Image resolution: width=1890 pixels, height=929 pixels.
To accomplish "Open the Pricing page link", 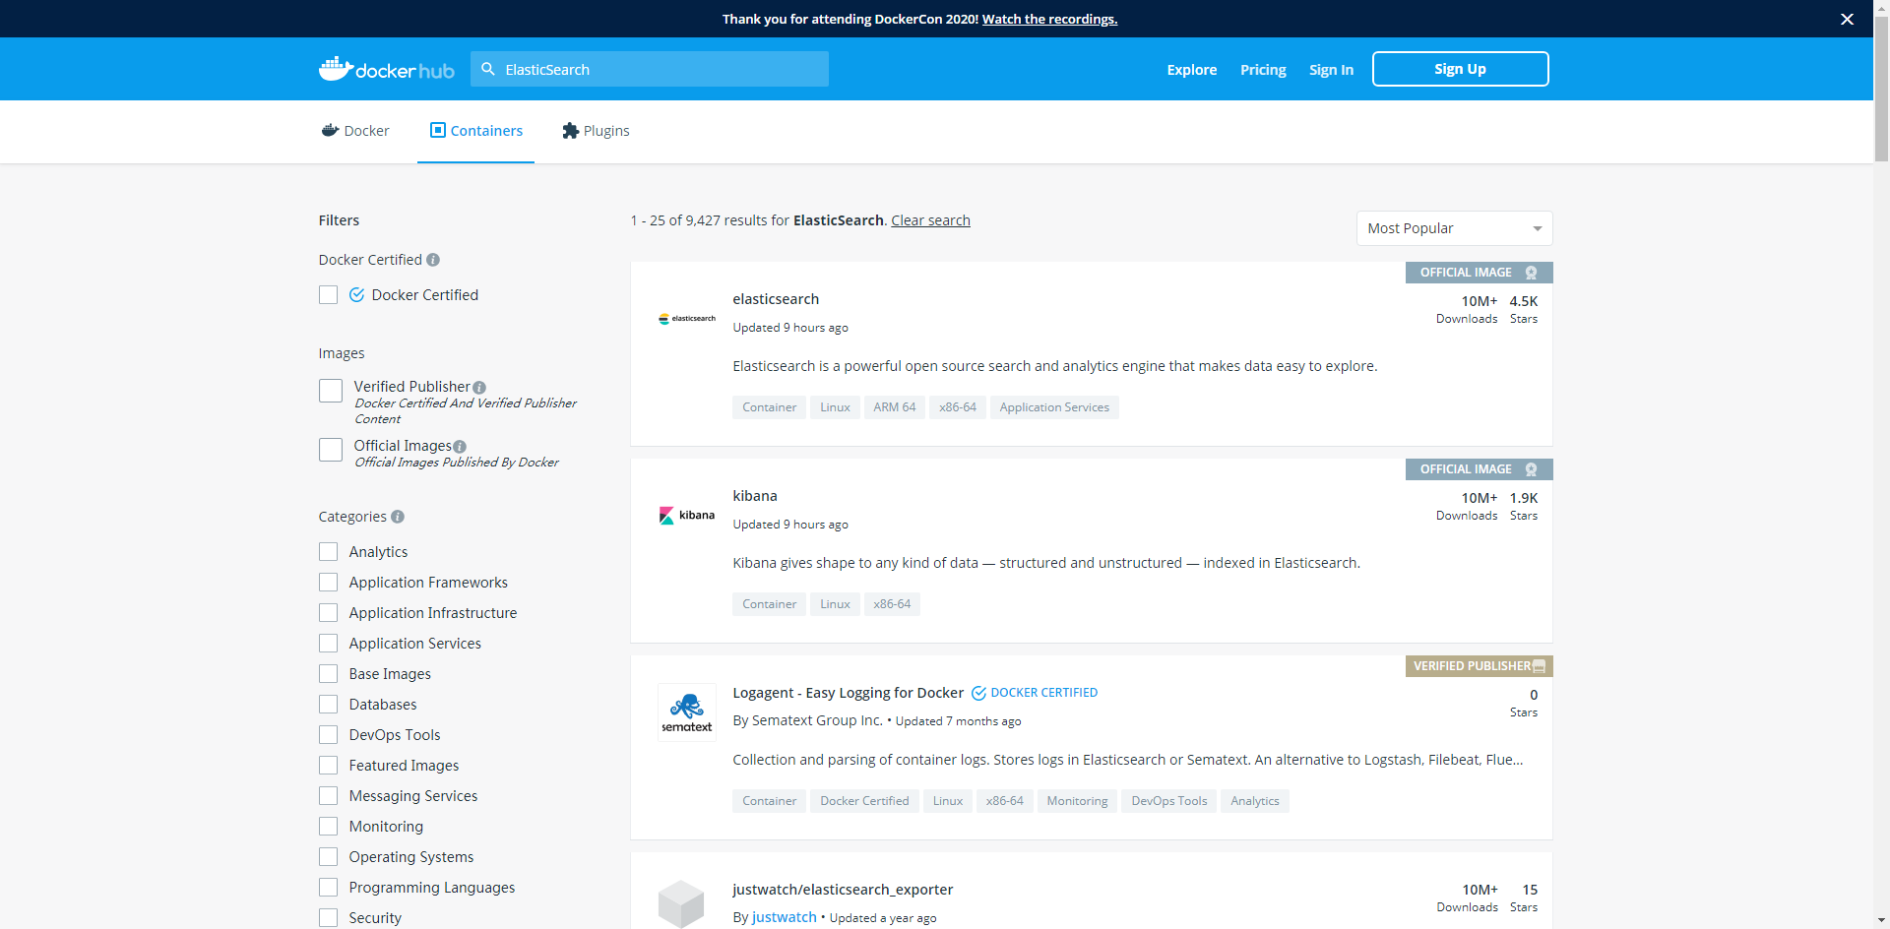I will (1263, 70).
